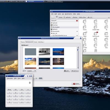Select the solid gray no-wallpaper thumbnail
This screenshot has width=110, height=110.
pos(31,52)
